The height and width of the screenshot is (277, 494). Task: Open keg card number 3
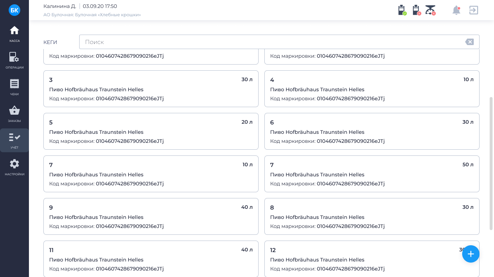point(151,89)
